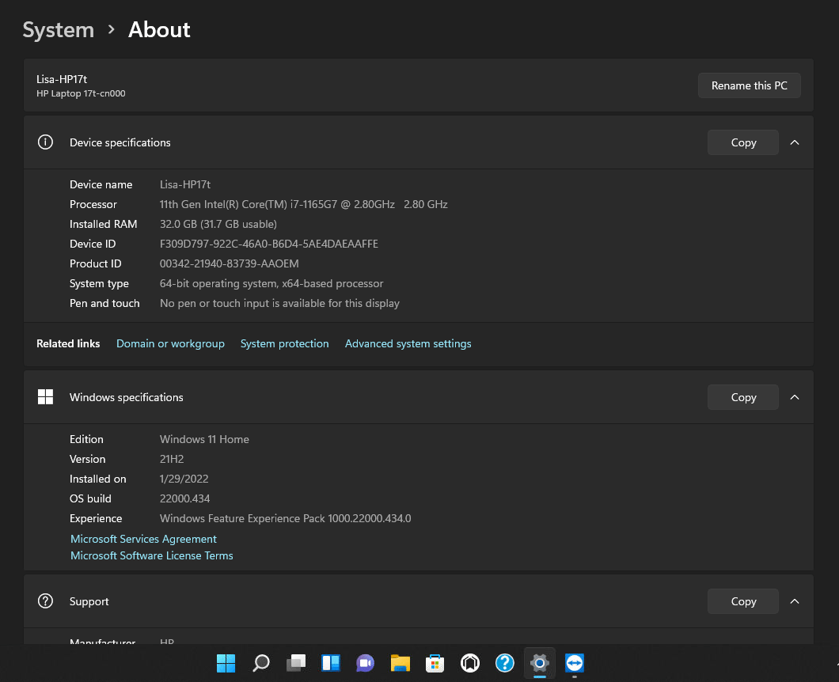Copy the Device specifications
839x682 pixels.
[743, 142]
